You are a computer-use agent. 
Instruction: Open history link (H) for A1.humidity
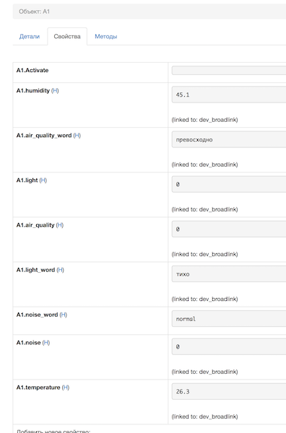[x=55, y=91]
